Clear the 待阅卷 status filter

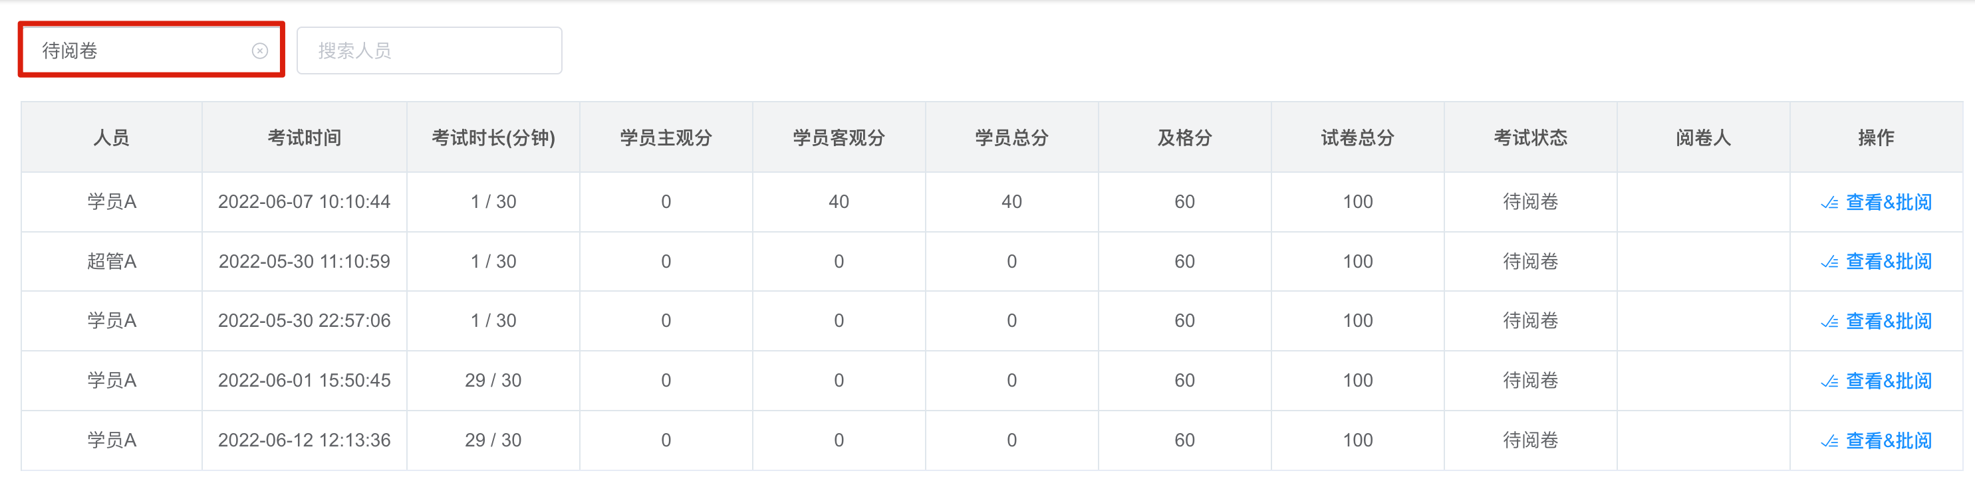pyautogui.click(x=260, y=50)
